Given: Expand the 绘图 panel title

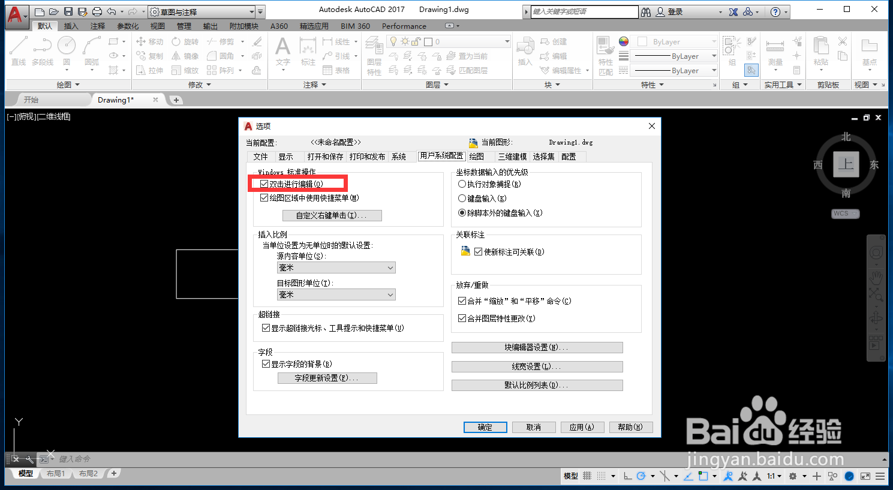Looking at the screenshot, I should [x=68, y=85].
